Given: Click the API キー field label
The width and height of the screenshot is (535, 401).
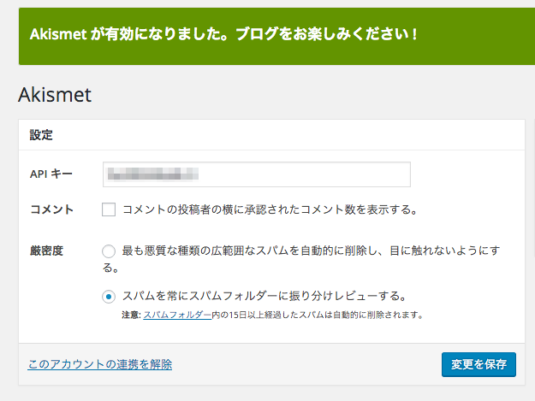Looking at the screenshot, I should pos(51,174).
